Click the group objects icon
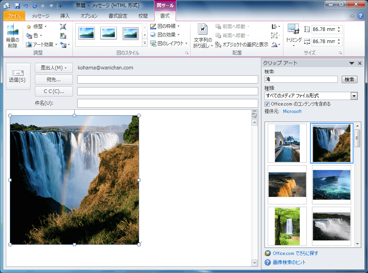 (x=276, y=35)
